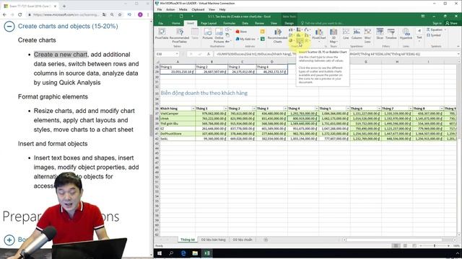Adjust the zoom slider in Excel status bar

pyautogui.click(x=435, y=245)
